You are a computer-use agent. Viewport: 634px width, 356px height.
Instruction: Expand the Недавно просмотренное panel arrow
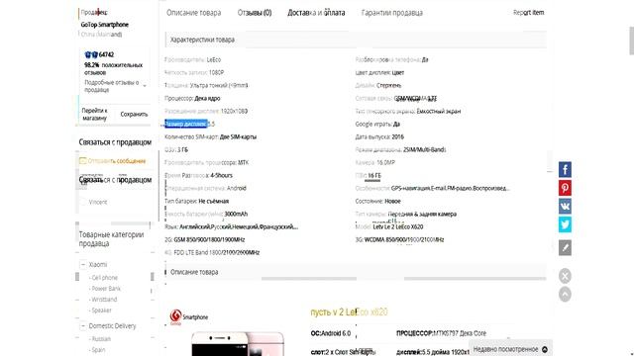(545, 349)
